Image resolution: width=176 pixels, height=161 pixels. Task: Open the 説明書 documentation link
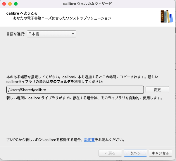click(x=89, y=140)
